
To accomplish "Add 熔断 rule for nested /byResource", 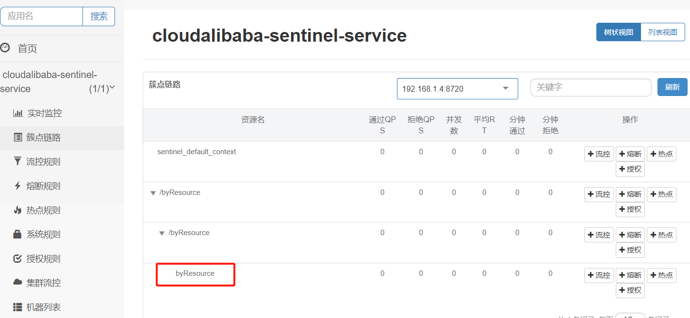I will (630, 235).
